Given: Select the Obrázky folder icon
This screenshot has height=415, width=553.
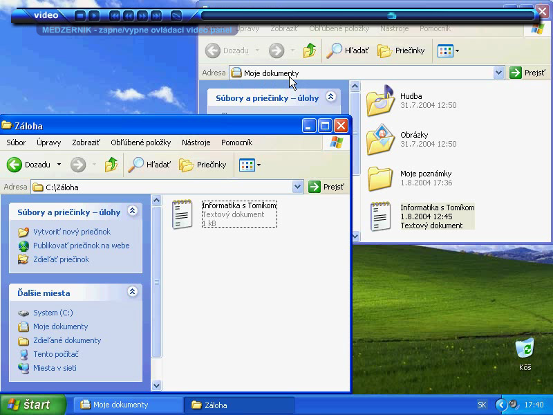Looking at the screenshot, I should pos(379,140).
